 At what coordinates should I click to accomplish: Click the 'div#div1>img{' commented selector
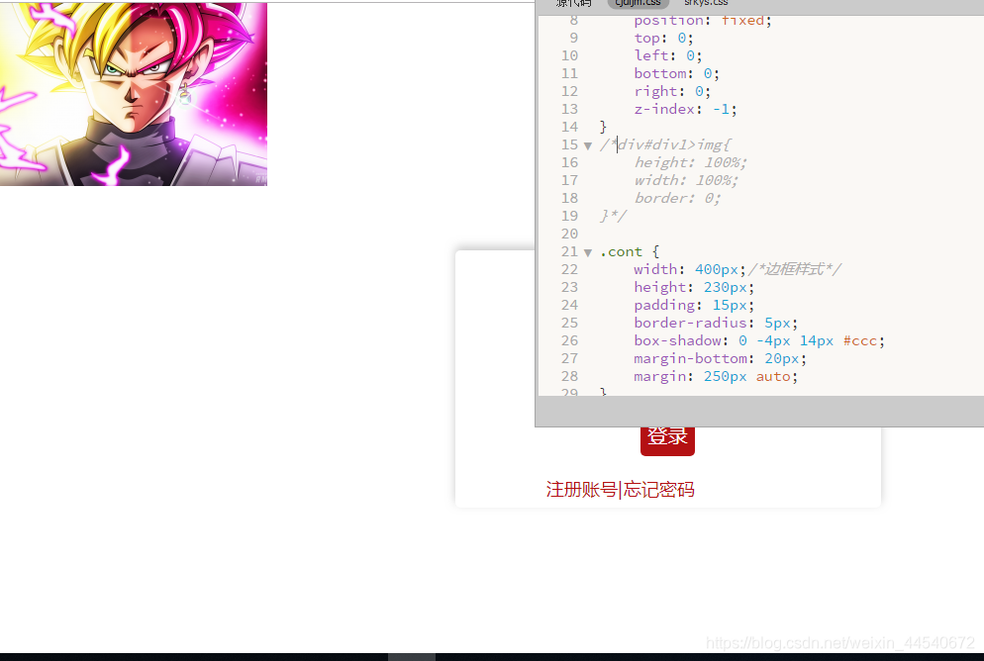pos(674,144)
